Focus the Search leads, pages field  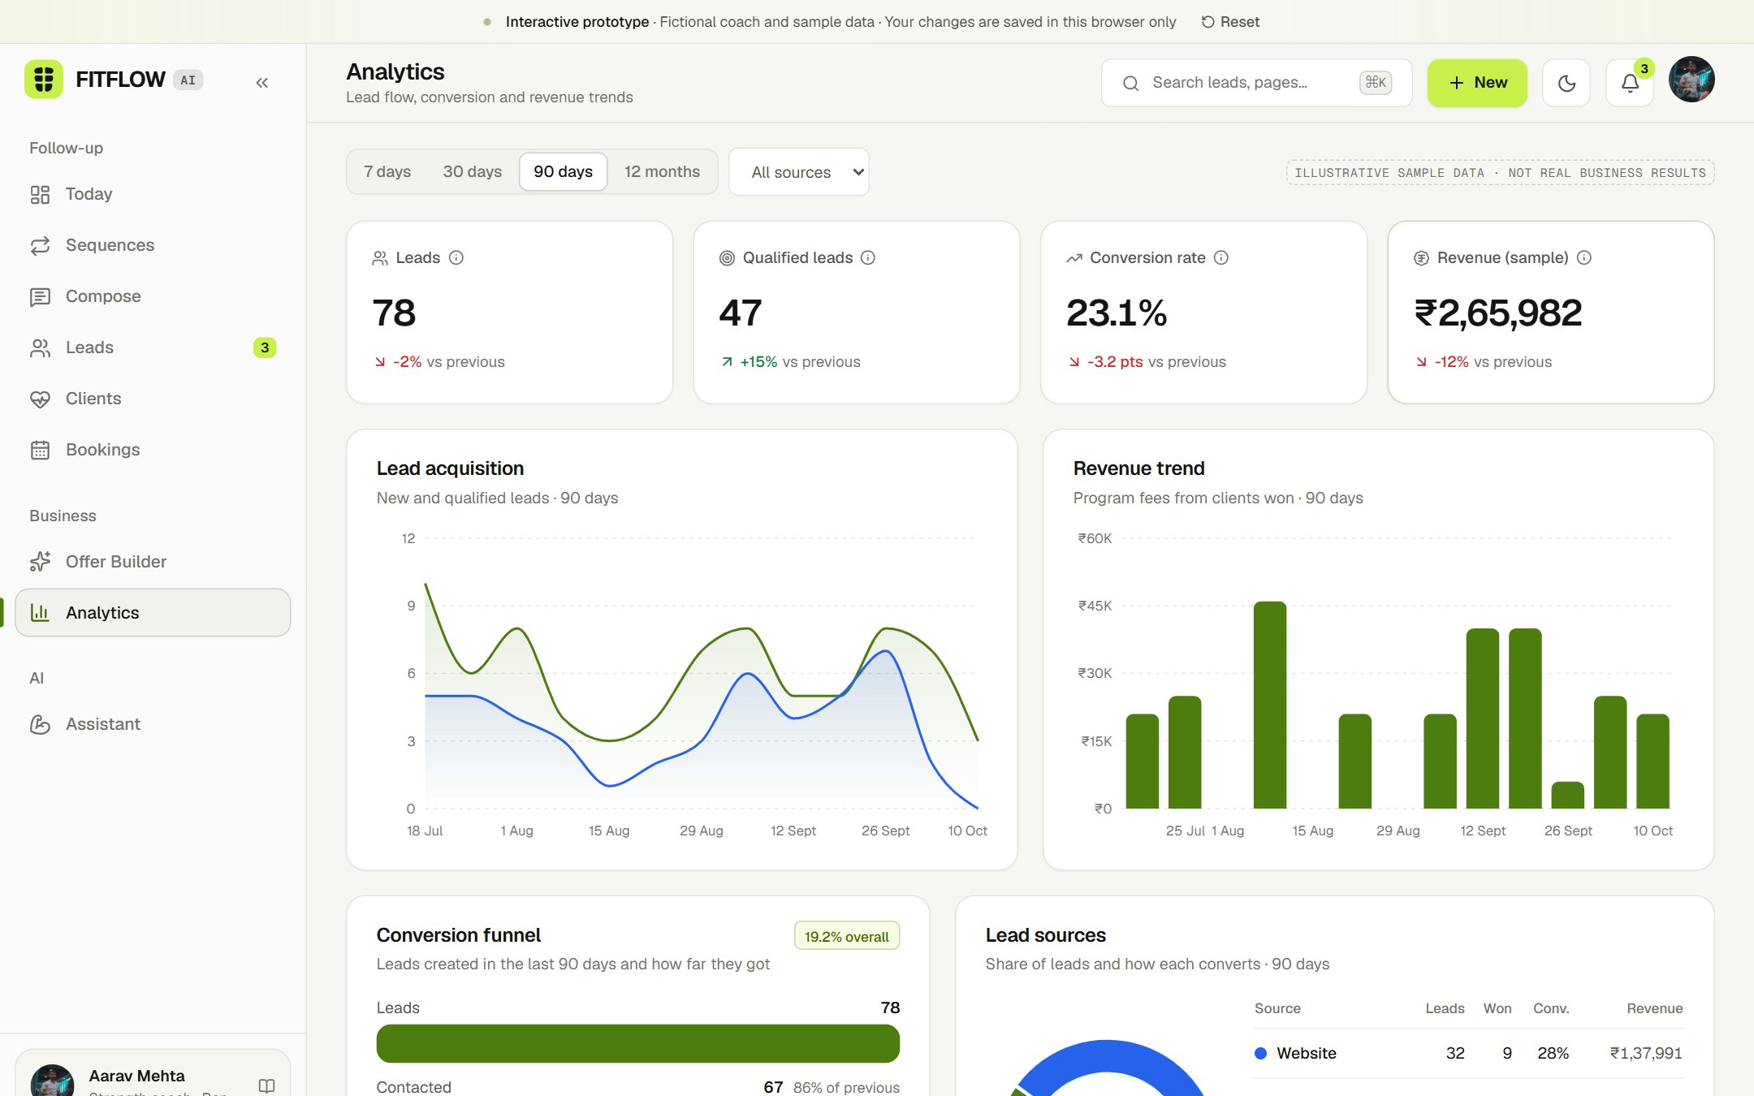[1256, 83]
